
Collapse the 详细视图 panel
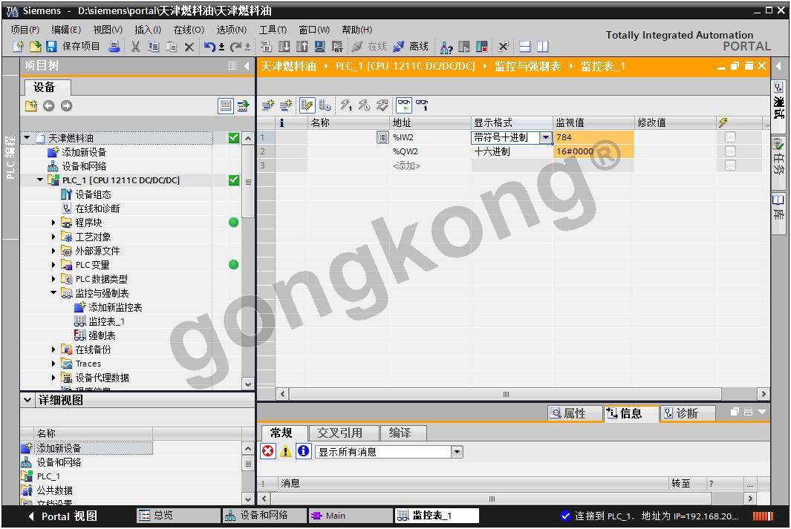pyautogui.click(x=27, y=400)
